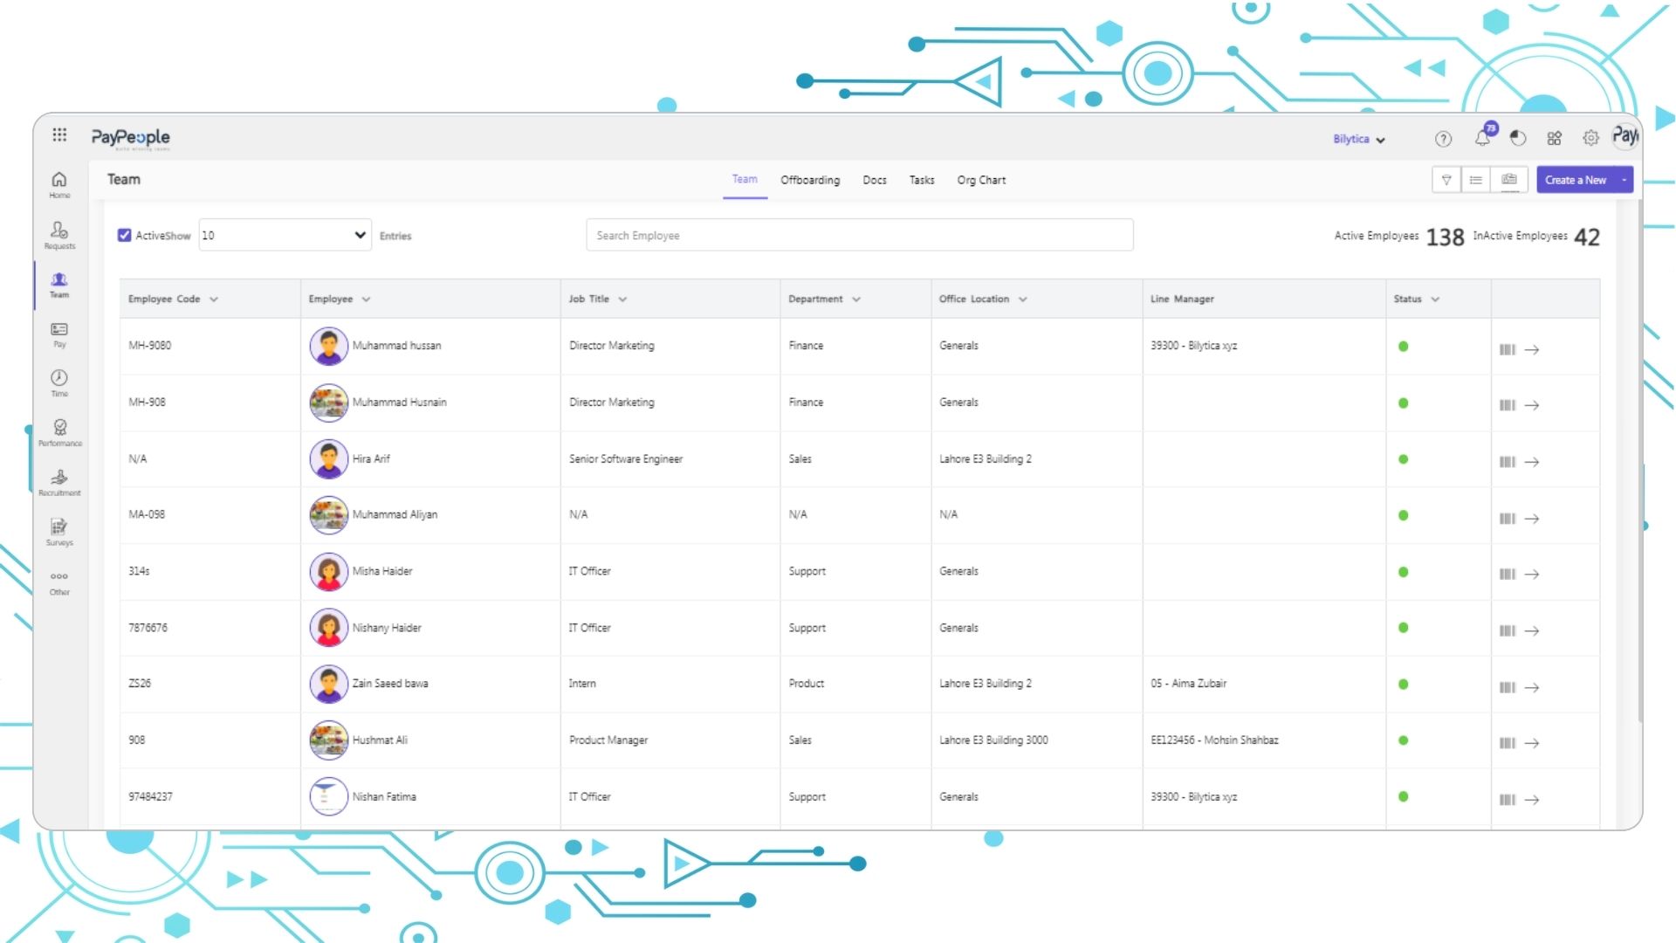Select the Team tab
This screenshot has width=1676, height=943.
(x=745, y=179)
